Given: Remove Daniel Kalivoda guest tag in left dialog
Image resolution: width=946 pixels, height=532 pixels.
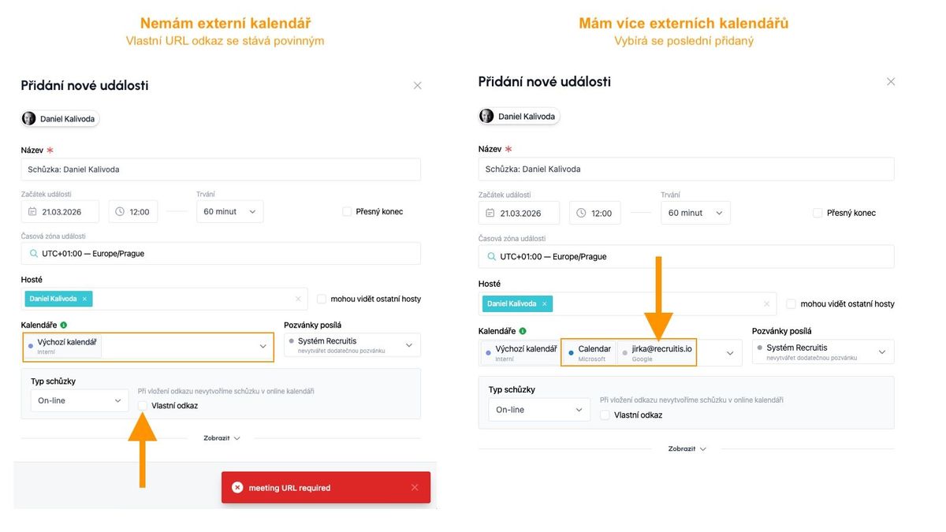Looking at the screenshot, I should [84, 299].
